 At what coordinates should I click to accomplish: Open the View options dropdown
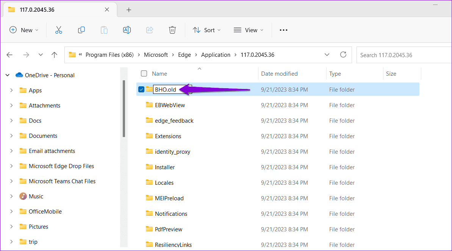click(249, 30)
